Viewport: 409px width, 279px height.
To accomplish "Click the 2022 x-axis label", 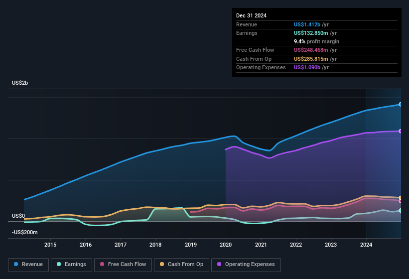I will point(296,245).
